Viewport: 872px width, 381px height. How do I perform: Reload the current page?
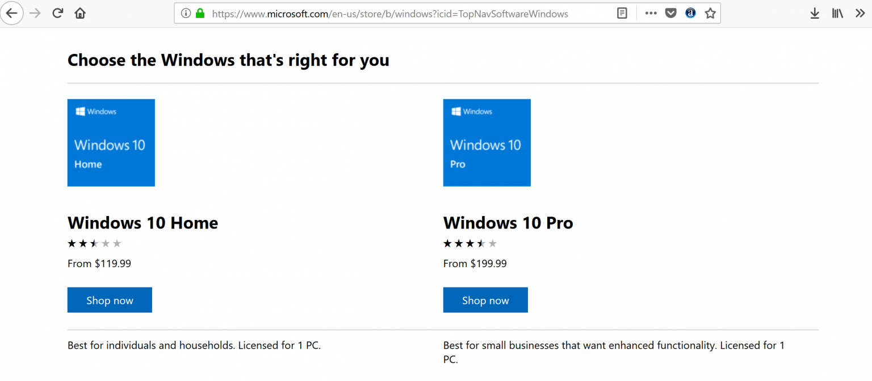tap(57, 14)
